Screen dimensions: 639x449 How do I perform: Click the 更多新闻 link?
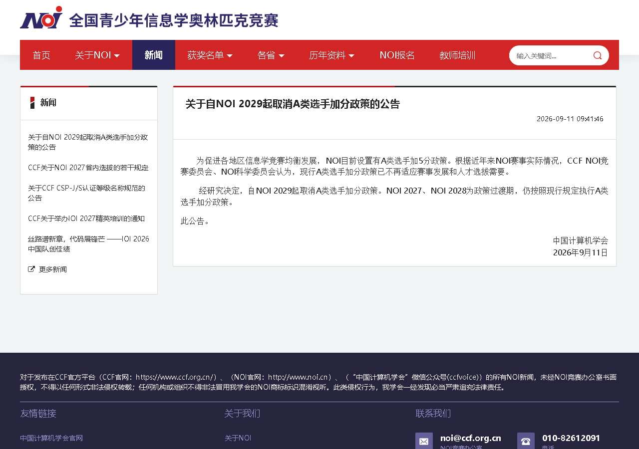[53, 269]
